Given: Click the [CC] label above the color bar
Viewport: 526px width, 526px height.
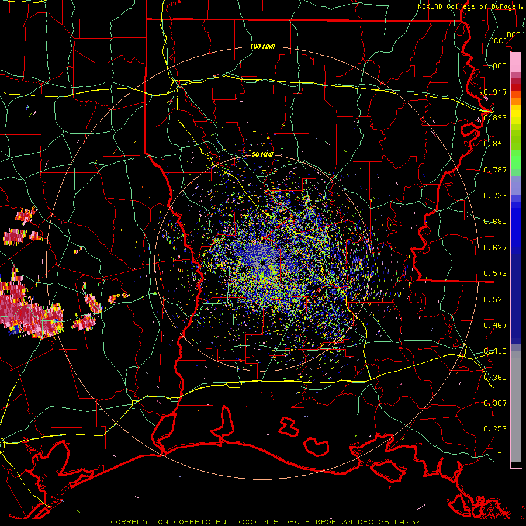Looking at the screenshot, I should pyautogui.click(x=499, y=40).
